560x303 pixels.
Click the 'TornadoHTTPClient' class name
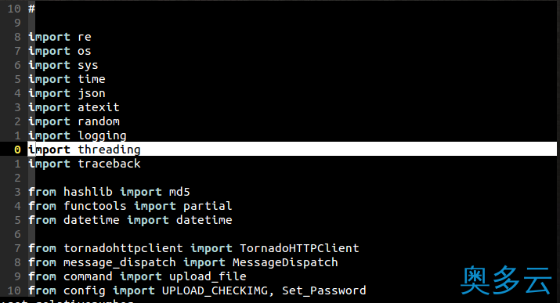299,248
